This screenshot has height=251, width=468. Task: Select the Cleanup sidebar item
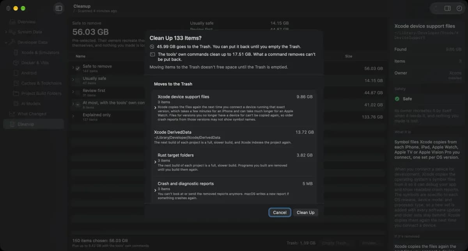point(33,124)
